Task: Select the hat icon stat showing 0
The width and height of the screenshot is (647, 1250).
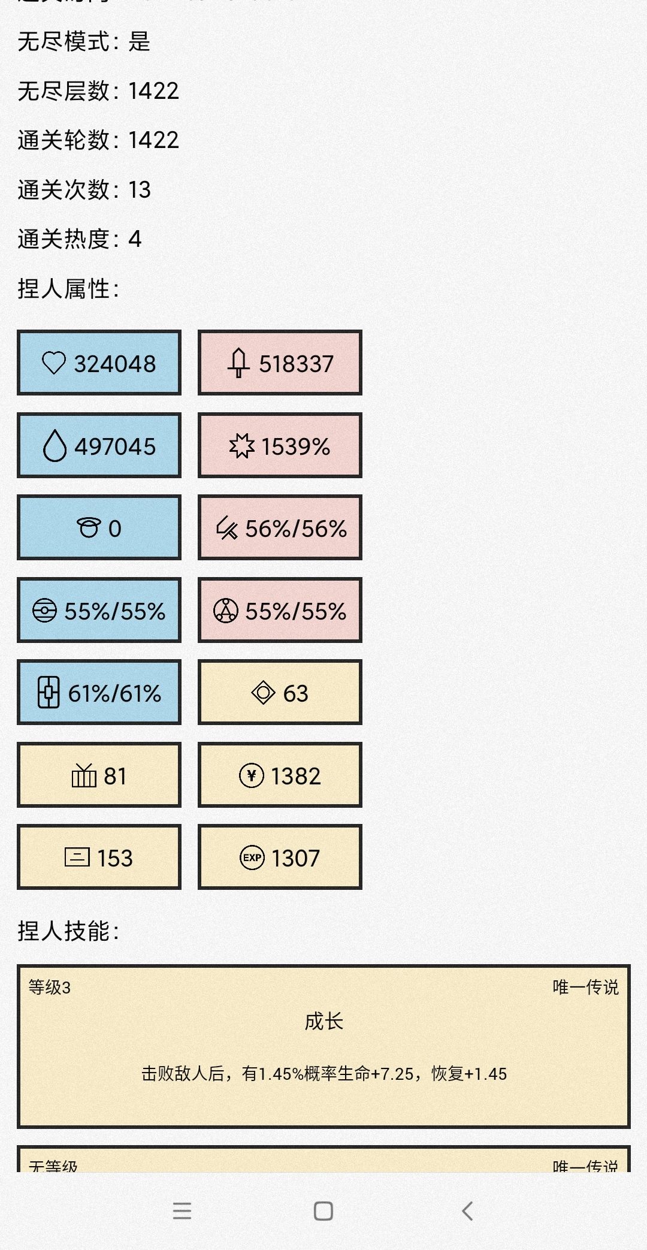Action: click(x=99, y=527)
